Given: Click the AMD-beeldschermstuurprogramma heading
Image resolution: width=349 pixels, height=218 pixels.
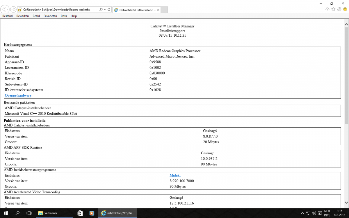Looking at the screenshot, I should [30, 170].
